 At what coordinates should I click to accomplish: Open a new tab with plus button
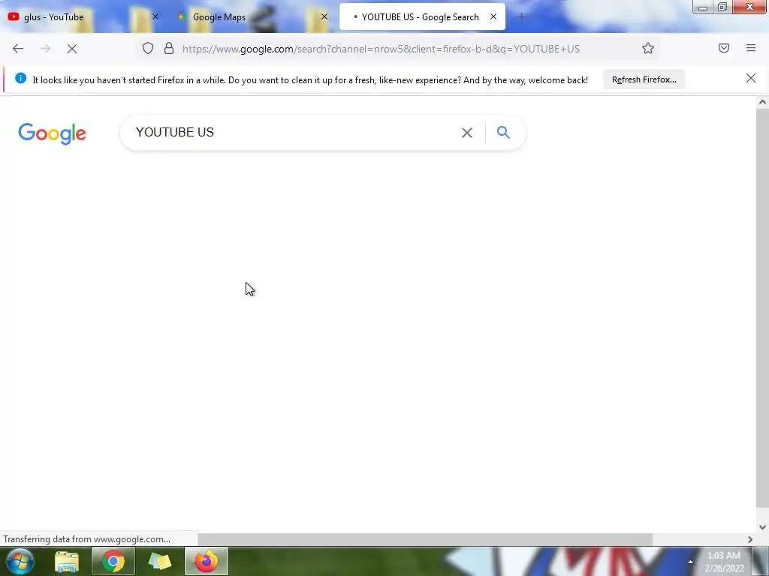pos(521,17)
